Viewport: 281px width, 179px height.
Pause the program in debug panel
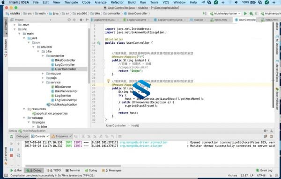coord(11,150)
